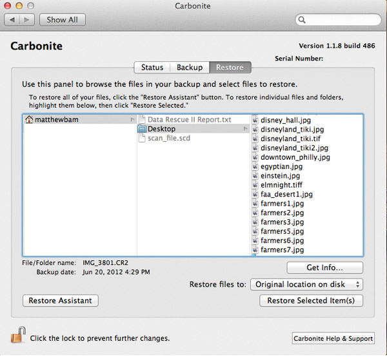Open Carbonite Help & Support
The height and width of the screenshot is (357, 387).
click(333, 338)
